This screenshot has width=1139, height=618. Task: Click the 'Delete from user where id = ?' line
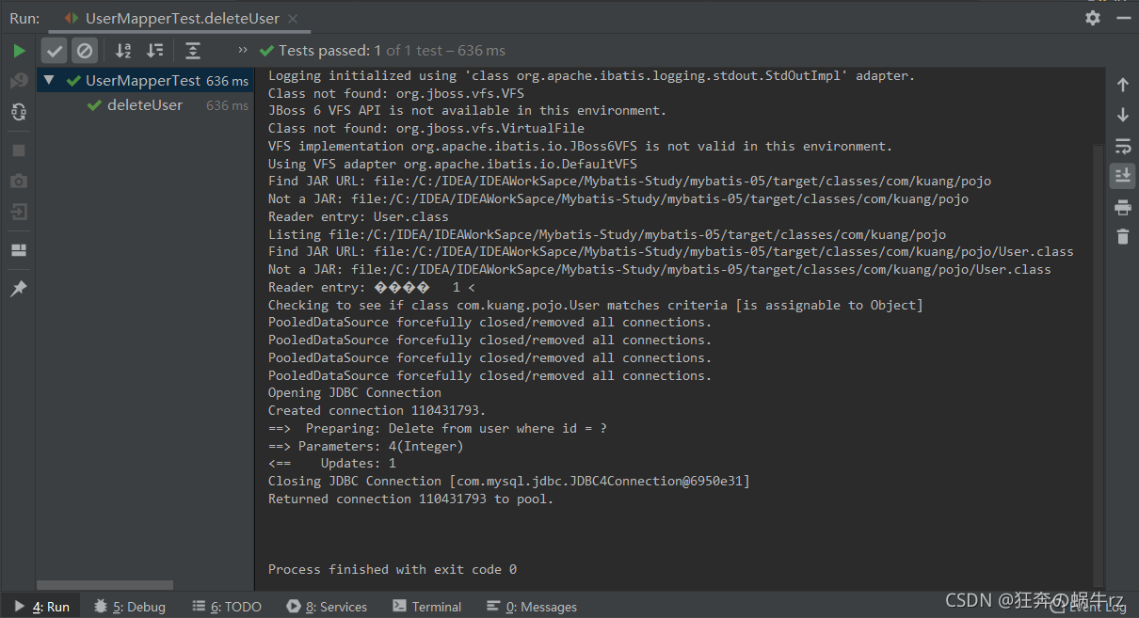tap(438, 428)
